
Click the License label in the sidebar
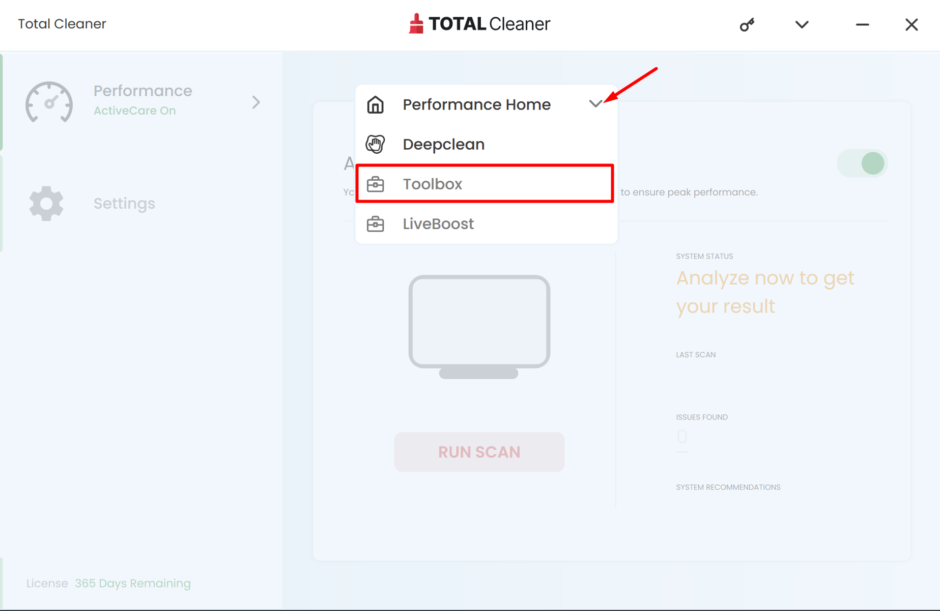47,583
